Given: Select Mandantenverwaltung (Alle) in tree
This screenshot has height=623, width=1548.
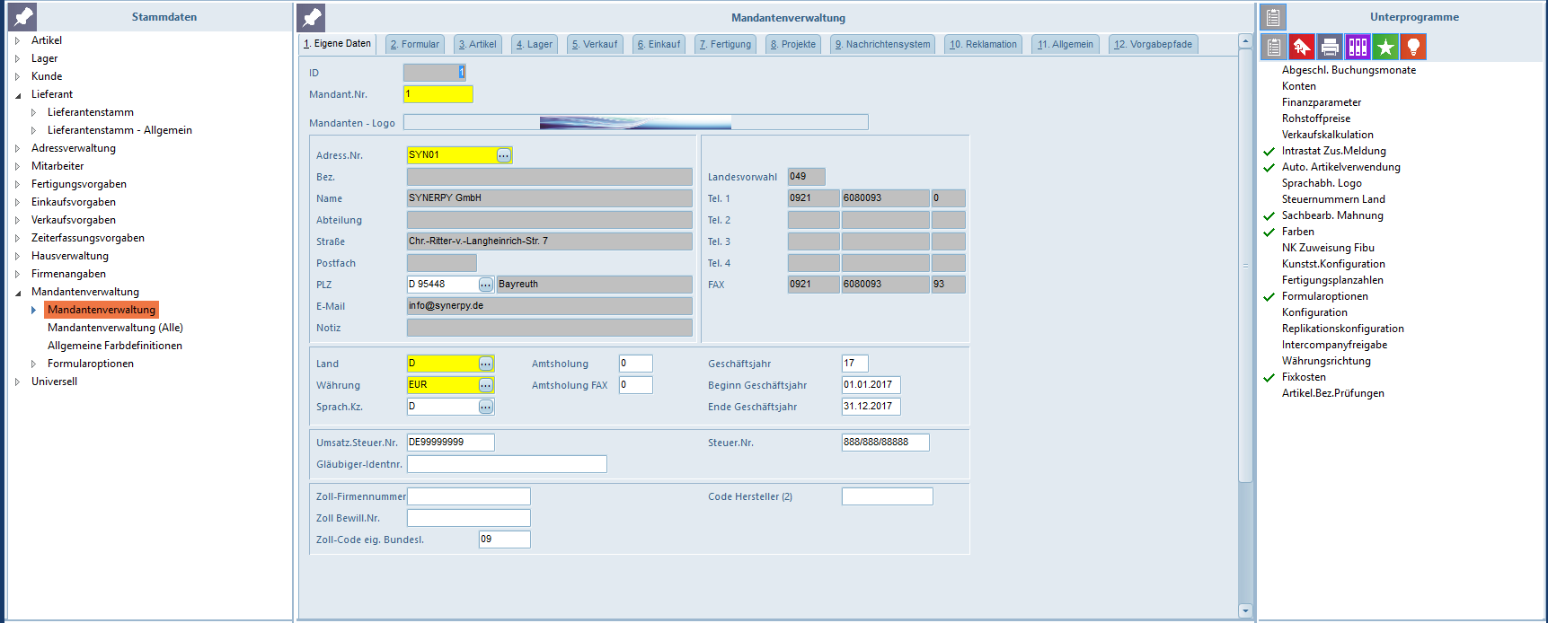Looking at the screenshot, I should [x=115, y=328].
